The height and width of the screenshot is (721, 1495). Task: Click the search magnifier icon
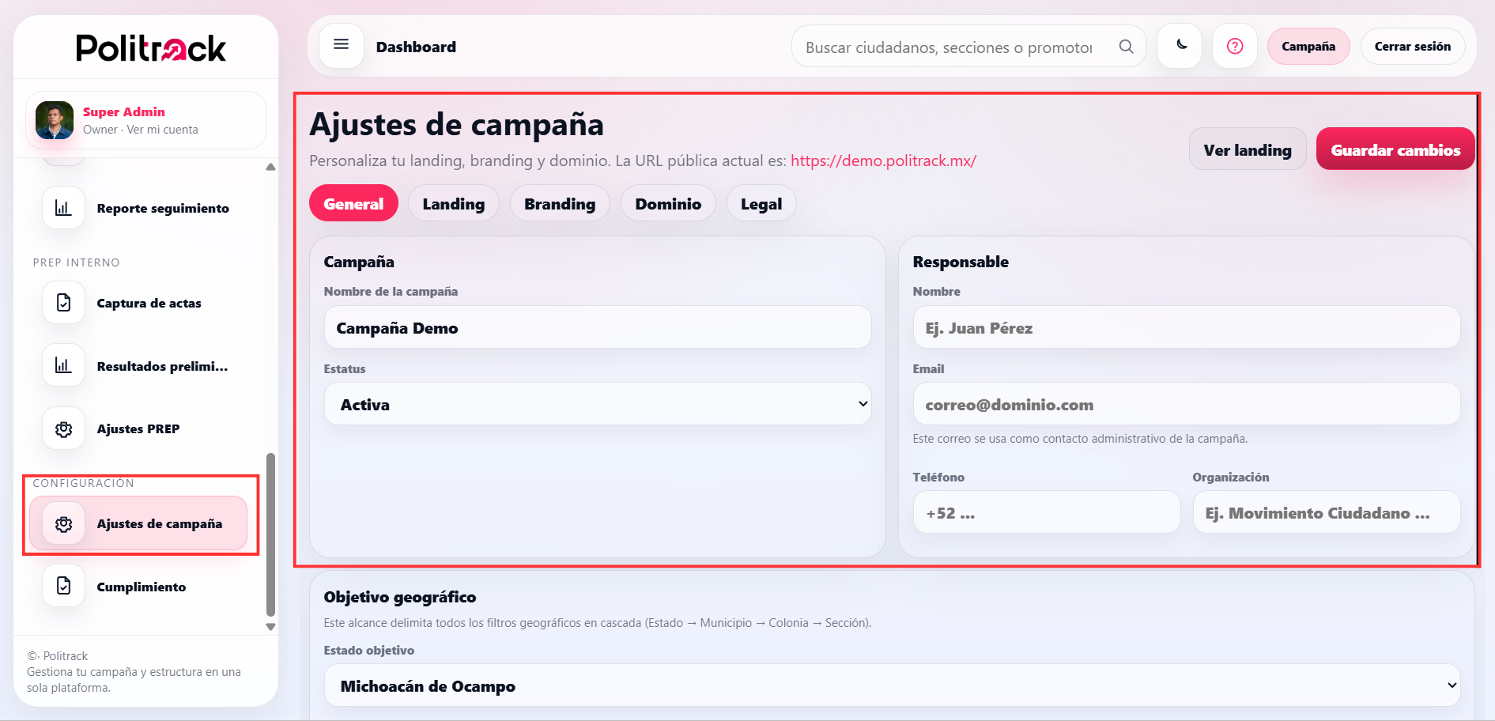click(1126, 46)
